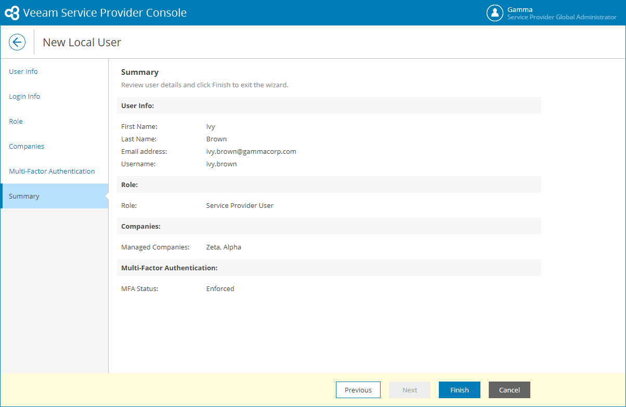Open the Role step in sidebar
The image size is (626, 407).
pyautogui.click(x=16, y=121)
